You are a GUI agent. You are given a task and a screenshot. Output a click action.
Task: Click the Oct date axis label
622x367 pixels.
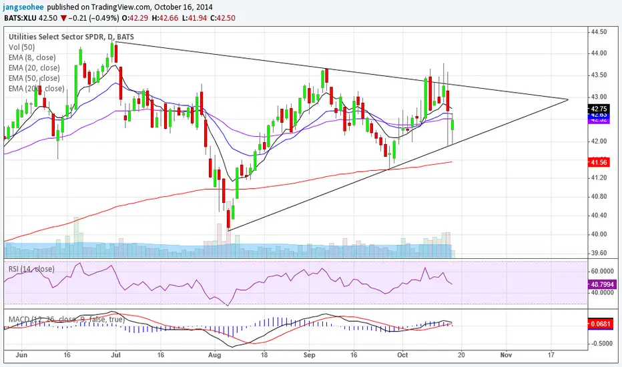(402, 355)
